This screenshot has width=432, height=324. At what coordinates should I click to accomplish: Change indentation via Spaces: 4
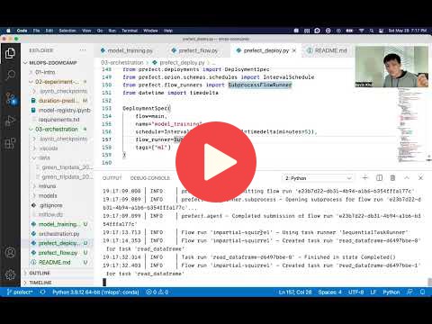click(330, 292)
